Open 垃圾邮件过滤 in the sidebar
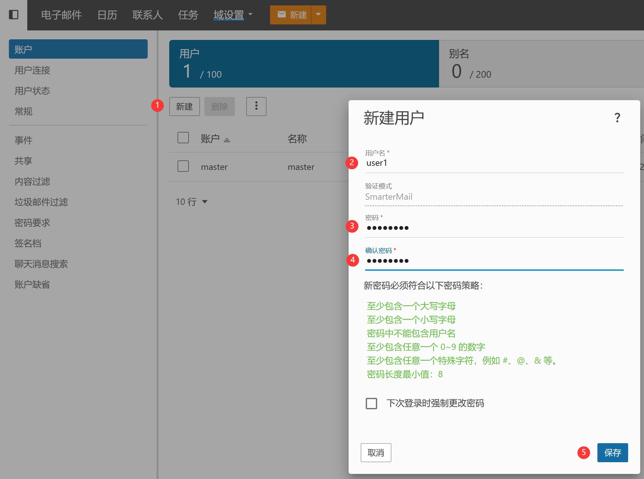 [41, 202]
